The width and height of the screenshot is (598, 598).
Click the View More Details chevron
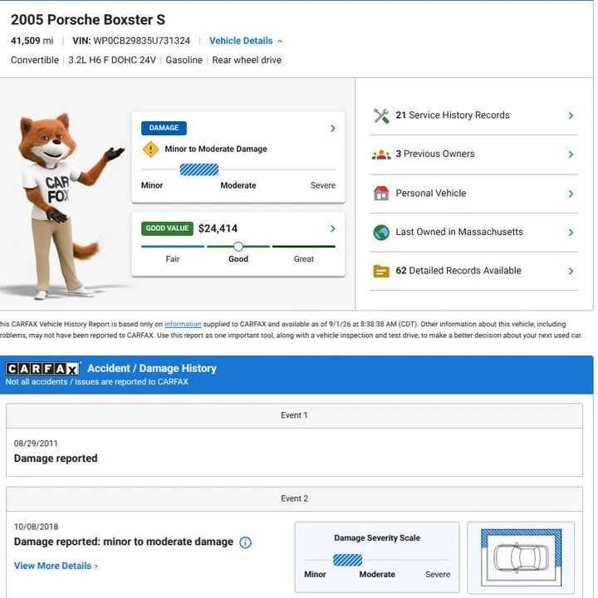[x=96, y=566]
